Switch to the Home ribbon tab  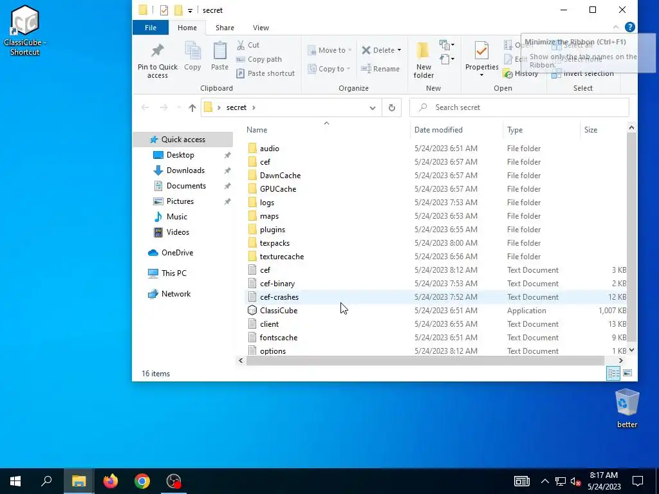pos(187,28)
